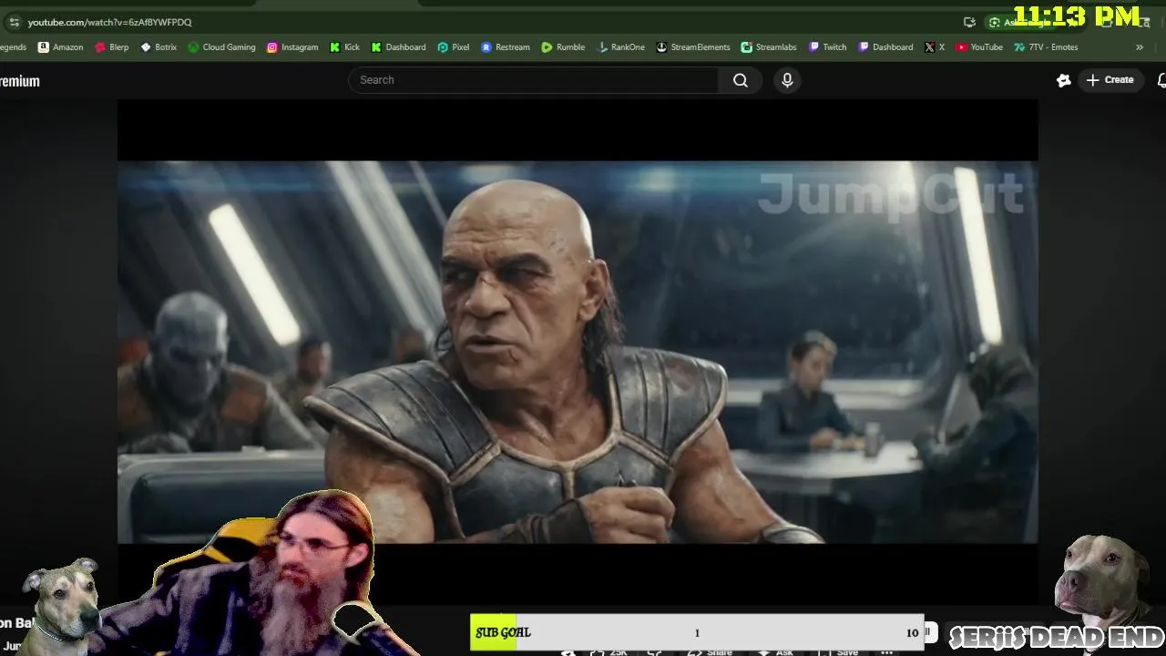Click the cast/install icon in address bar

pyautogui.click(x=969, y=22)
